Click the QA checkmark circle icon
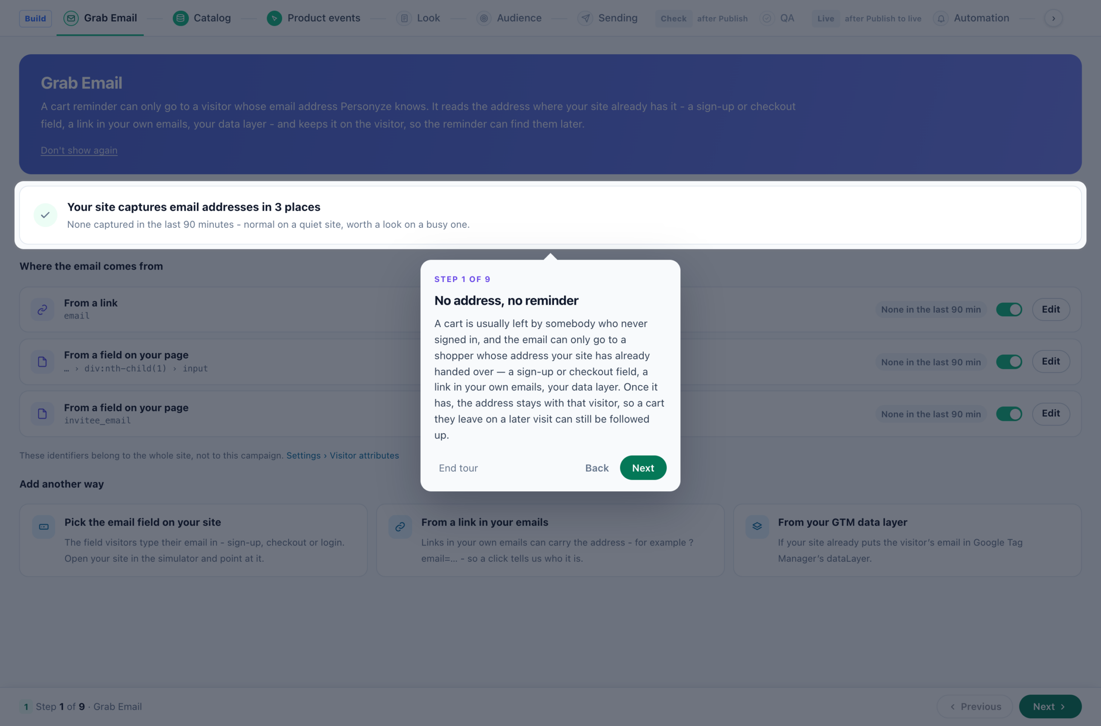The width and height of the screenshot is (1101, 726). coord(767,18)
